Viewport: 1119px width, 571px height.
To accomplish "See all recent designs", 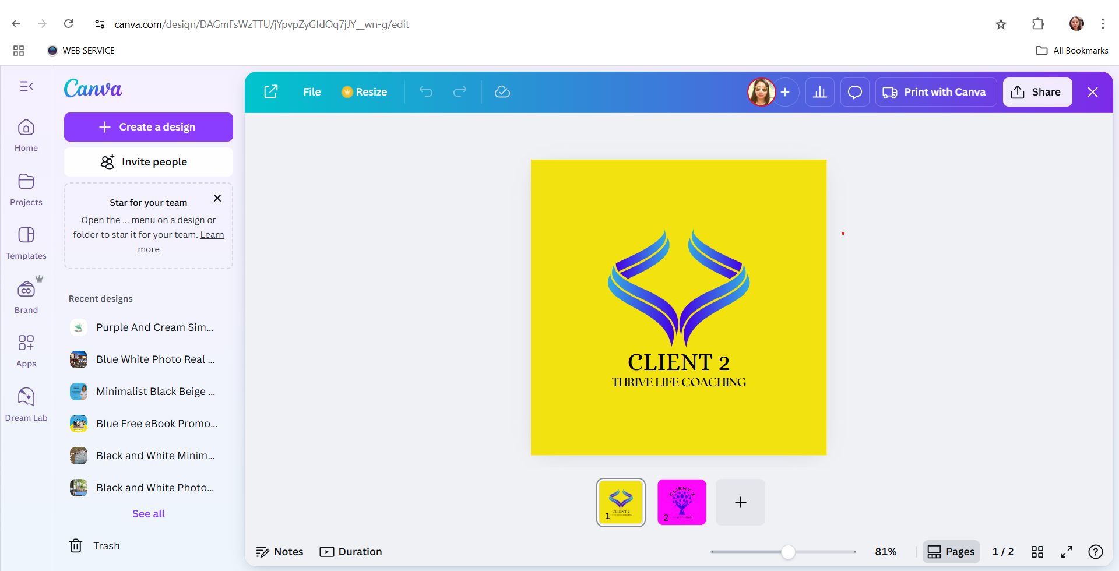I will click(x=149, y=514).
